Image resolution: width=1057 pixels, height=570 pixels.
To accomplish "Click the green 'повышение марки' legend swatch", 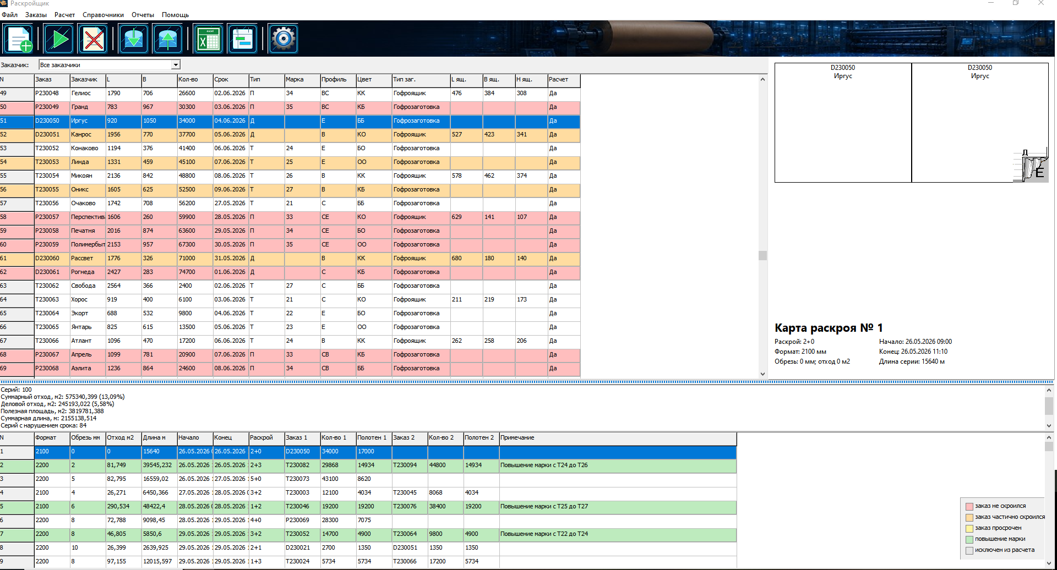I will click(969, 539).
